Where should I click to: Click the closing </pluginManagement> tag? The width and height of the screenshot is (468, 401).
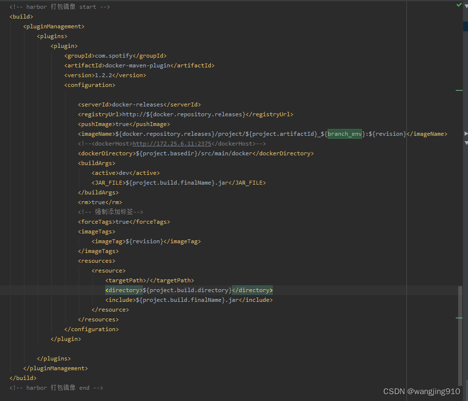coord(56,368)
